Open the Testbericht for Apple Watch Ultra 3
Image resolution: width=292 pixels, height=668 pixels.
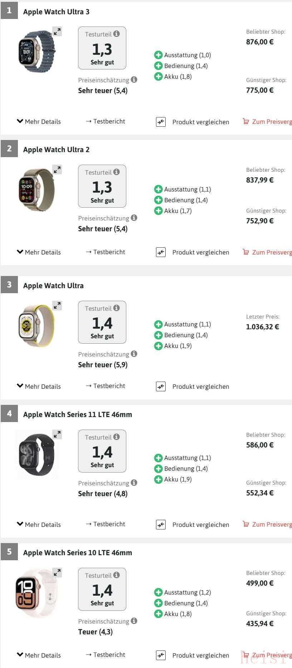point(106,121)
